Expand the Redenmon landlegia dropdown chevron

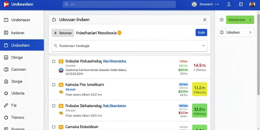point(204,46)
